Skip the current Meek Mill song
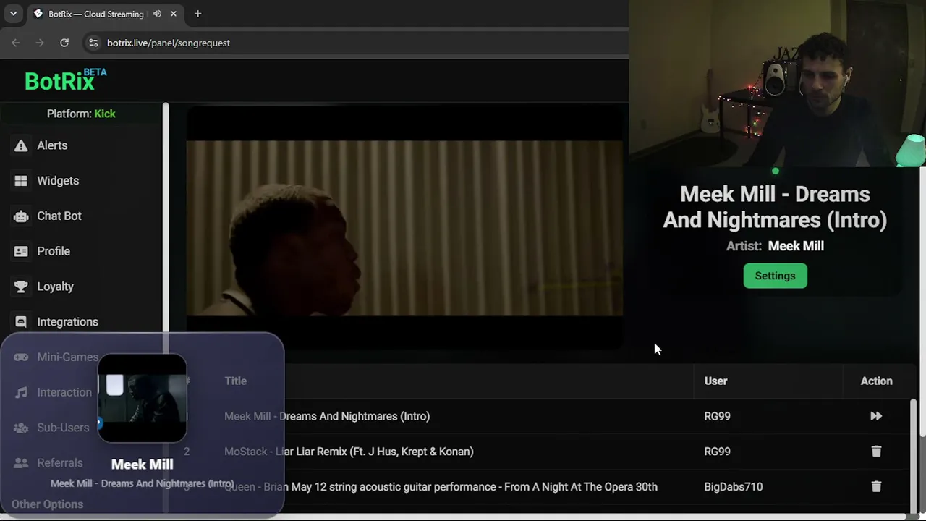 876,416
